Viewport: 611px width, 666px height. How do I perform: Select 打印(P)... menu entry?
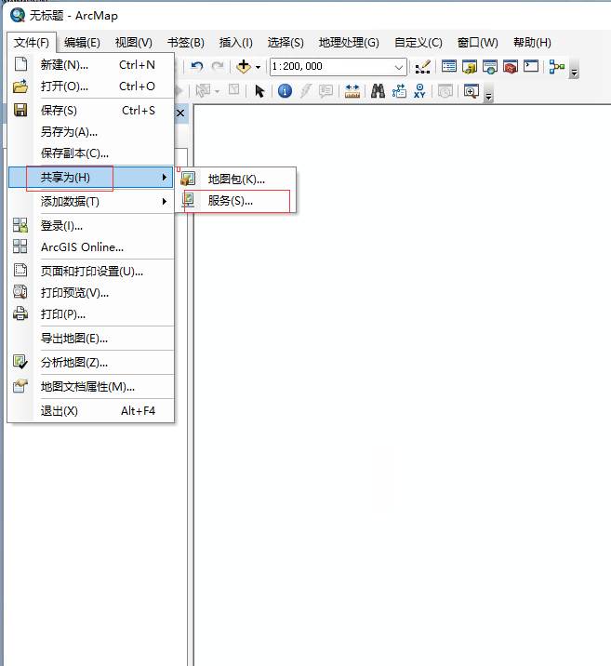pos(91,314)
